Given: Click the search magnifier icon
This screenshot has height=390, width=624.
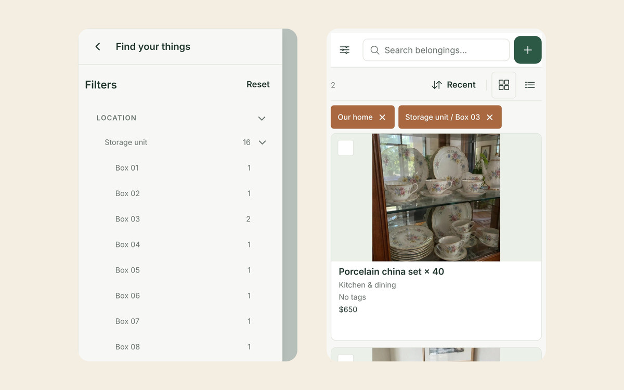Looking at the screenshot, I should pos(375,50).
